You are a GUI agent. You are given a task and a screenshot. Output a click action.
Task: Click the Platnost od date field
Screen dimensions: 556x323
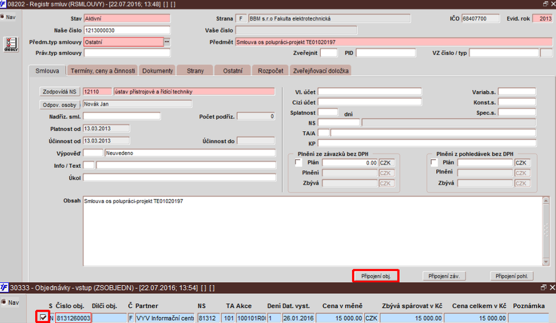106,128
